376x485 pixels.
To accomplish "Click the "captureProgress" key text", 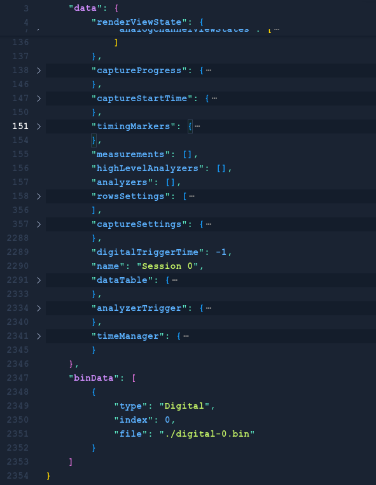I will pyautogui.click(x=139, y=71).
